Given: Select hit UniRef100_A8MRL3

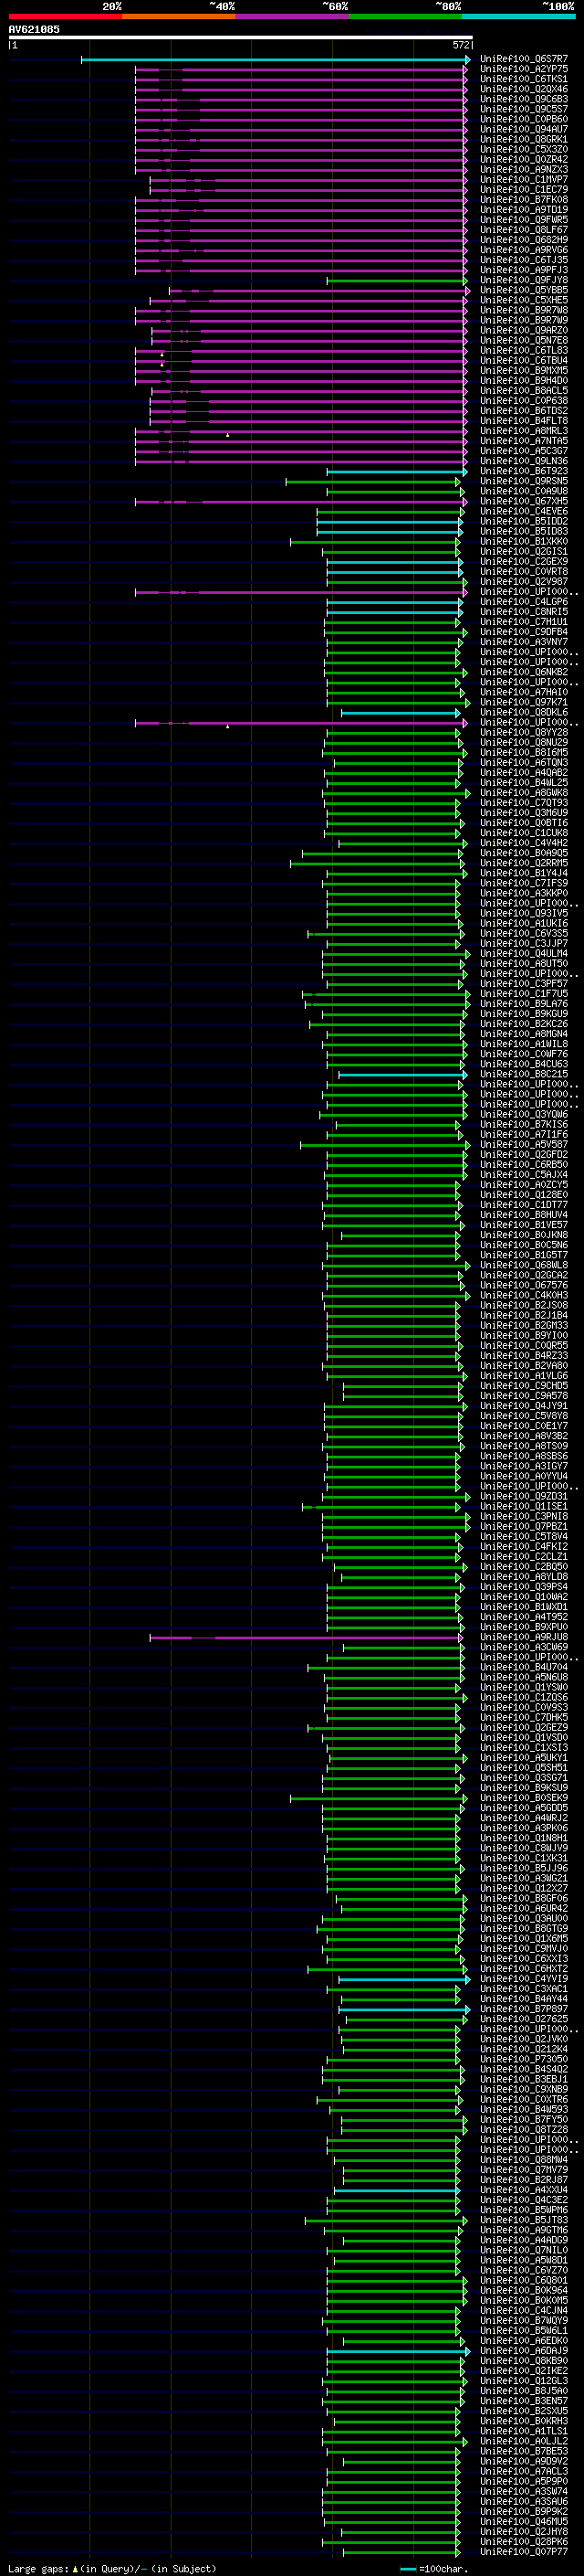Looking at the screenshot, I should click(x=524, y=431).
